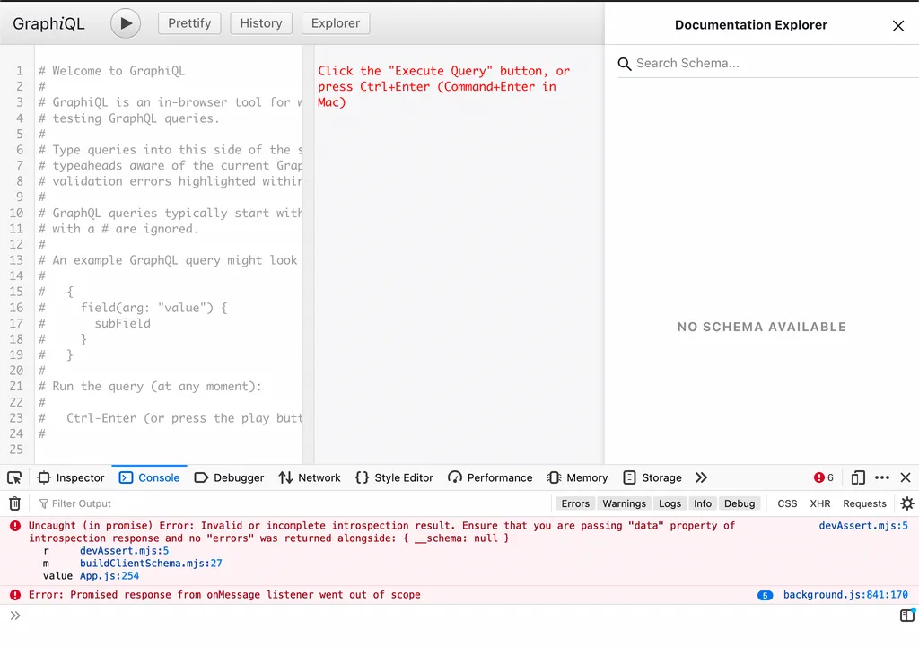The image size is (919, 647).
Task: Click the error count badge
Action: pyautogui.click(x=824, y=477)
